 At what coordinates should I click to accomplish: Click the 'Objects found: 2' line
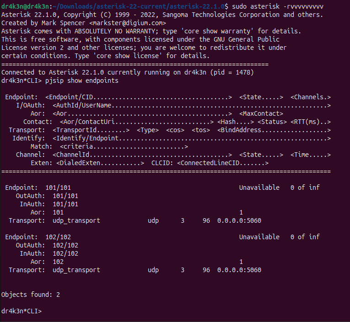31,295
